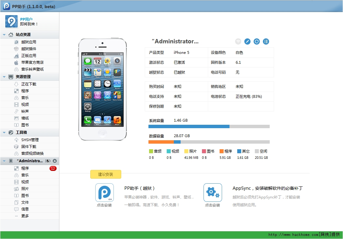343x239 pixels.
Task: Open 正版应用 section
Action: coord(29,56)
